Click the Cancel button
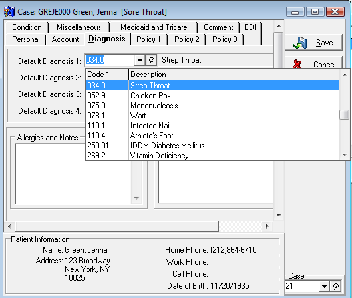This screenshot has width=352, height=298. click(314, 64)
